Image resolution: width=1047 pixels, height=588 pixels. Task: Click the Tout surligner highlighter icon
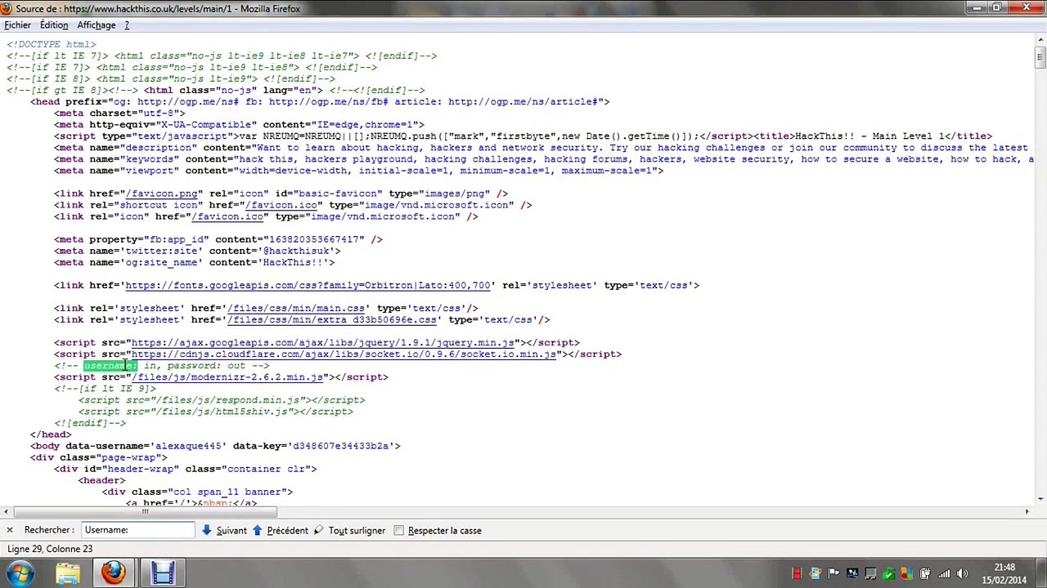318,530
